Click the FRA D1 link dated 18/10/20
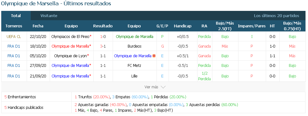This screenshot has width=308, height=116. click(x=14, y=46)
